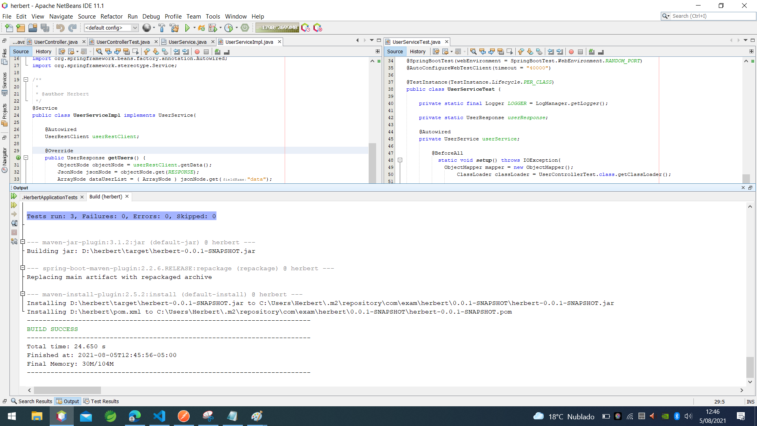Collapse the maven-install-plugin output section
The image size is (757, 426).
(x=22, y=294)
